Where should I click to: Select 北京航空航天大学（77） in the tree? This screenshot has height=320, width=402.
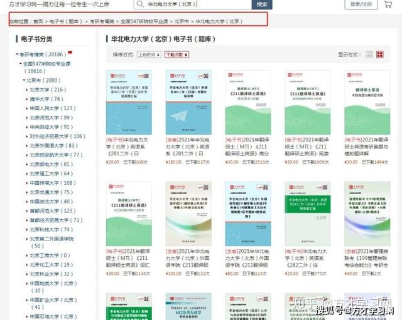click(56, 155)
